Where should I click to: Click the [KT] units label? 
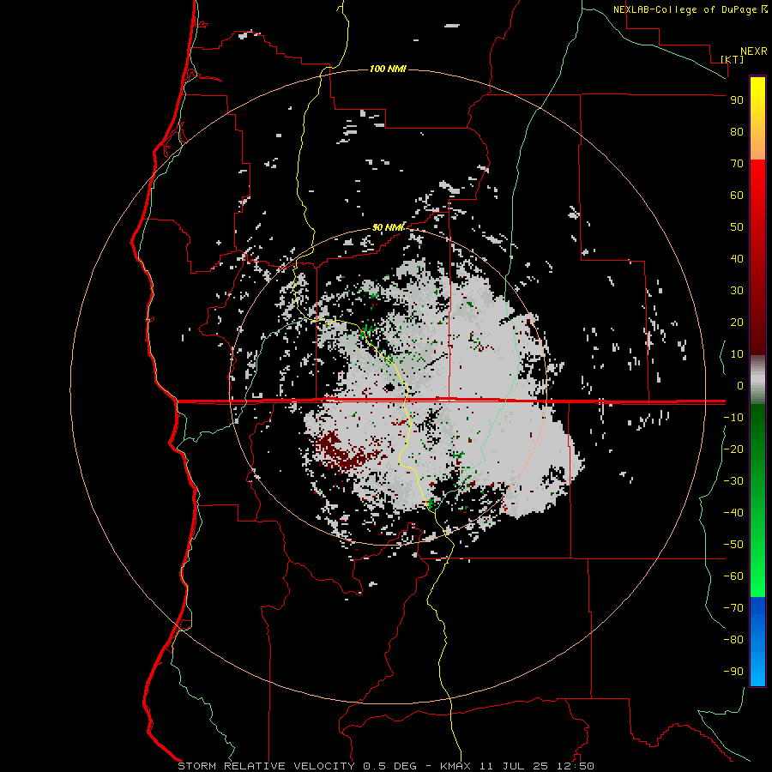[x=733, y=59]
